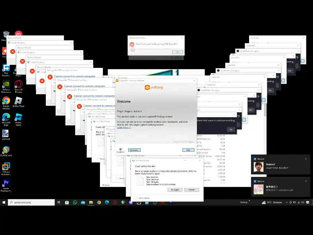Close the Microsoft Windows error dialog

click(x=182, y=38)
